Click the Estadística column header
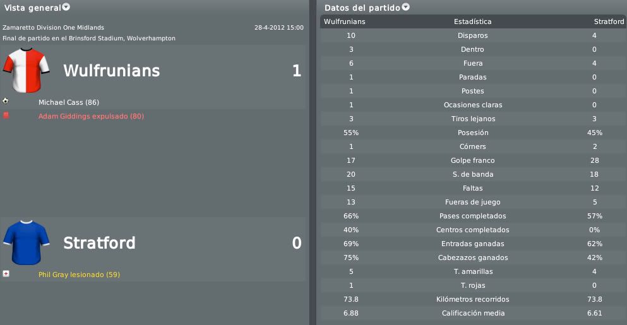Screen dimensions: 627x325 pyautogui.click(x=473, y=21)
